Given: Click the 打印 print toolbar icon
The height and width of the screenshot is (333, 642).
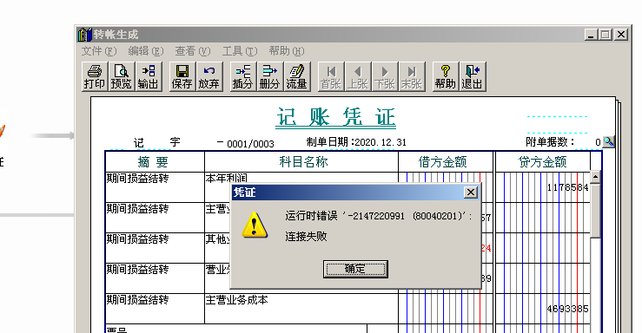Looking at the screenshot, I should (95, 76).
